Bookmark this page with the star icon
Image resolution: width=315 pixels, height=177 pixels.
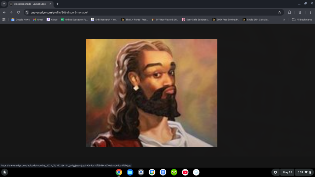coord(279,12)
